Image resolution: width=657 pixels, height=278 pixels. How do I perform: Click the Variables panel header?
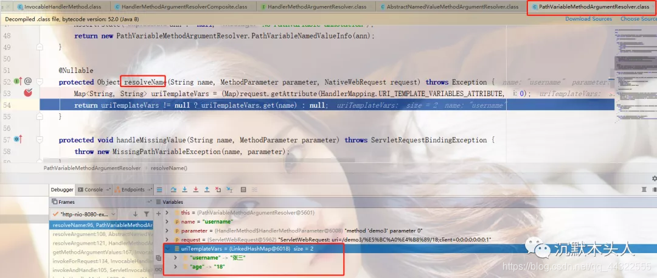coord(173,202)
